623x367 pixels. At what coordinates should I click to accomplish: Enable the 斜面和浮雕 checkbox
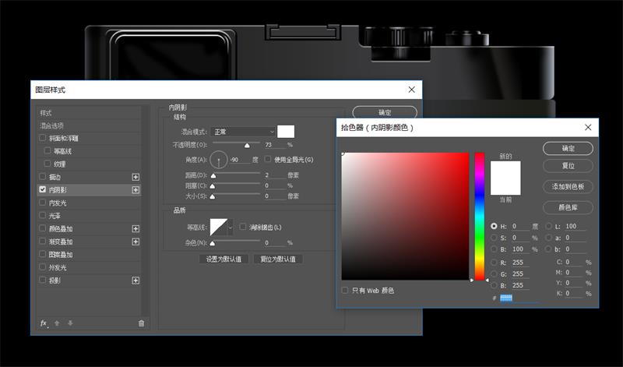pyautogui.click(x=43, y=138)
